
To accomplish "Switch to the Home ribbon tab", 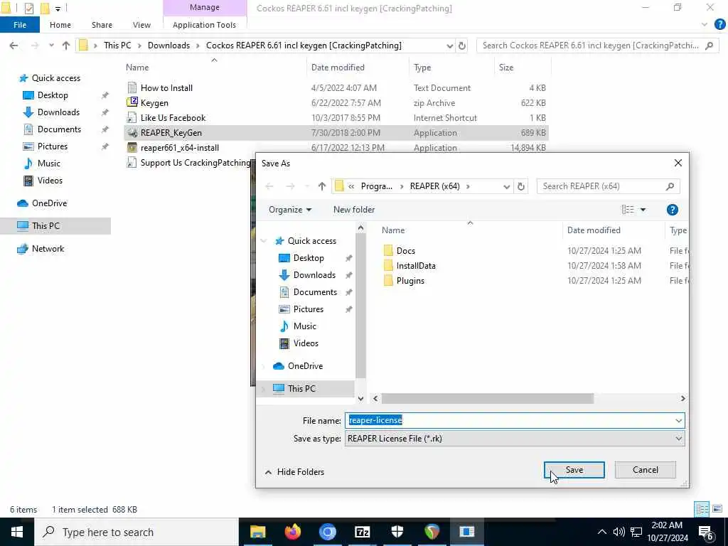I will pos(60,25).
